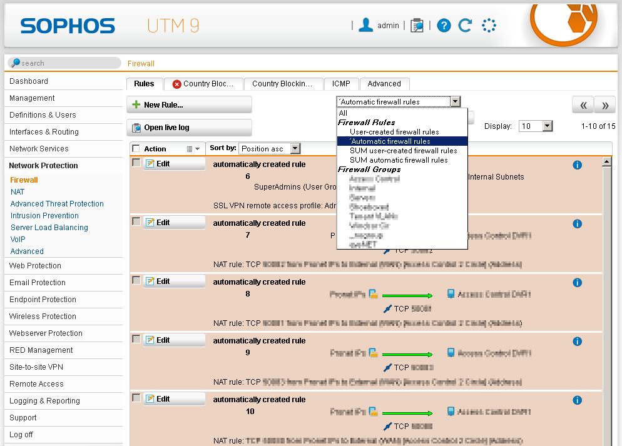Click the source group icon in rule 9

pyautogui.click(x=373, y=352)
